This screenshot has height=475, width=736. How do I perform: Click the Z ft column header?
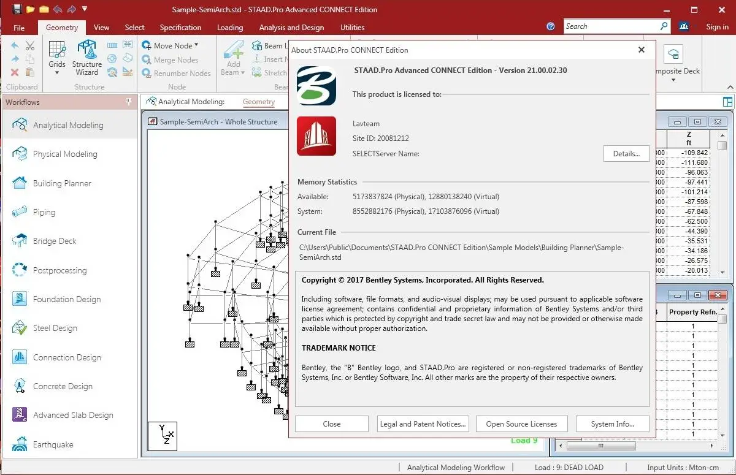(x=689, y=139)
